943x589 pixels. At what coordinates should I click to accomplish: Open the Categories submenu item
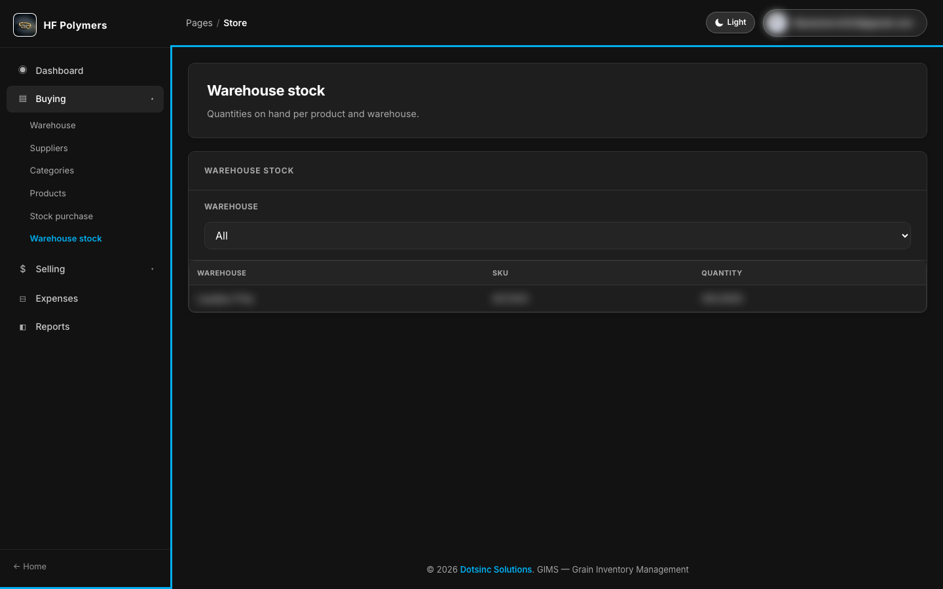coord(52,170)
